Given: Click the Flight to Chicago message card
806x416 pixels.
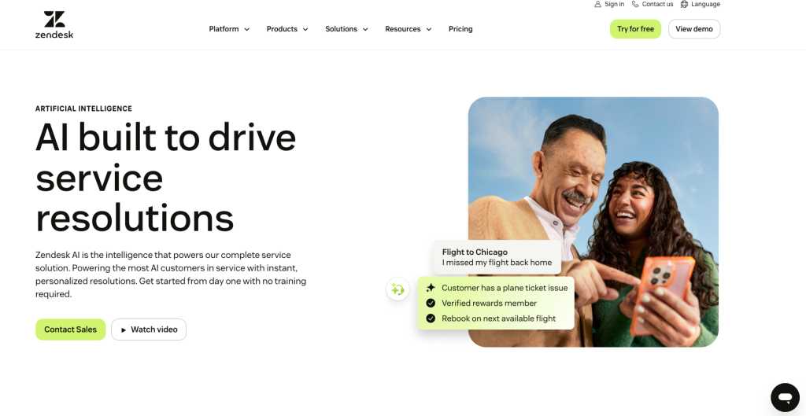Looking at the screenshot, I should [x=497, y=257].
